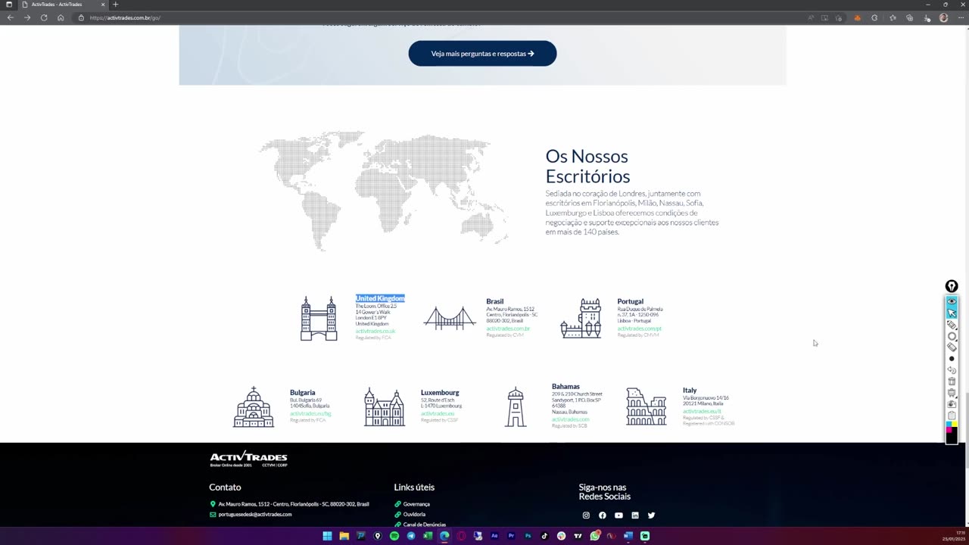Screen dimensions: 969x545
Task: Open activtrades.eu link under Luxembourg
Action: pos(438,413)
